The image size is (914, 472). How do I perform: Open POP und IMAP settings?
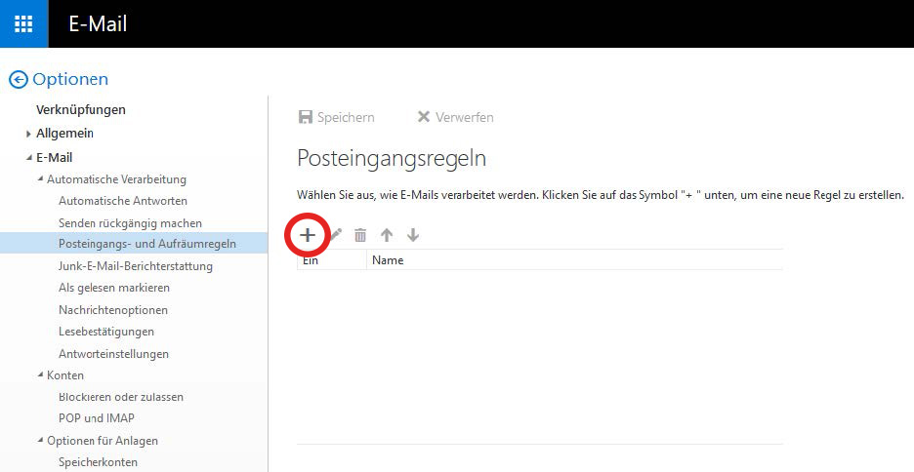coord(96,418)
